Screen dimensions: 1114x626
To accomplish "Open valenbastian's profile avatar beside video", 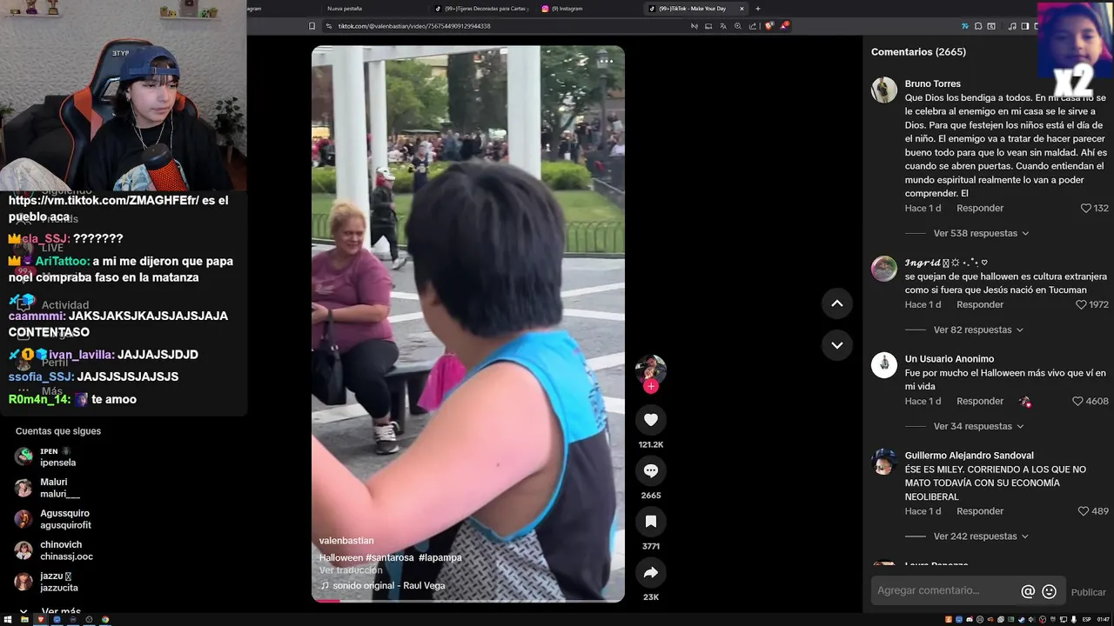I will (x=650, y=370).
